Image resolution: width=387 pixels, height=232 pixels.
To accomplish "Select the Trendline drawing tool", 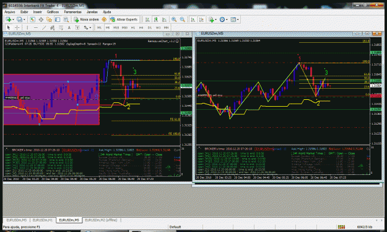I will pyautogui.click(x=44, y=27).
